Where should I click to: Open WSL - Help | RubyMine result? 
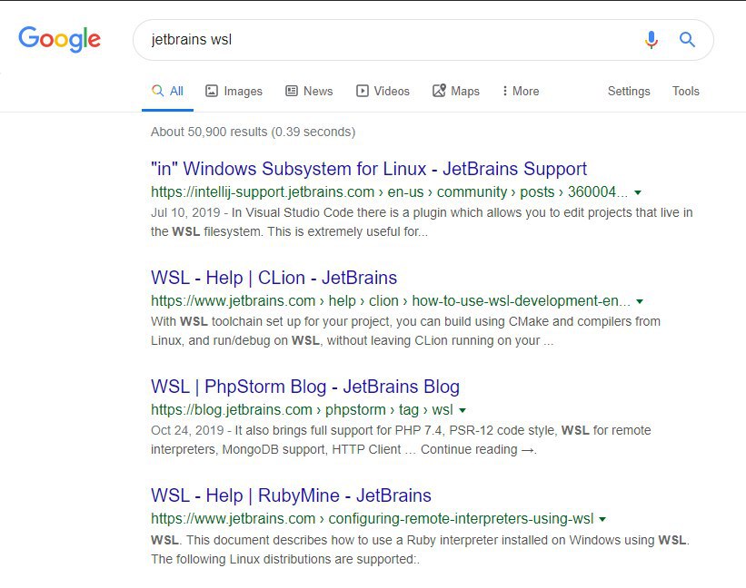click(x=291, y=495)
